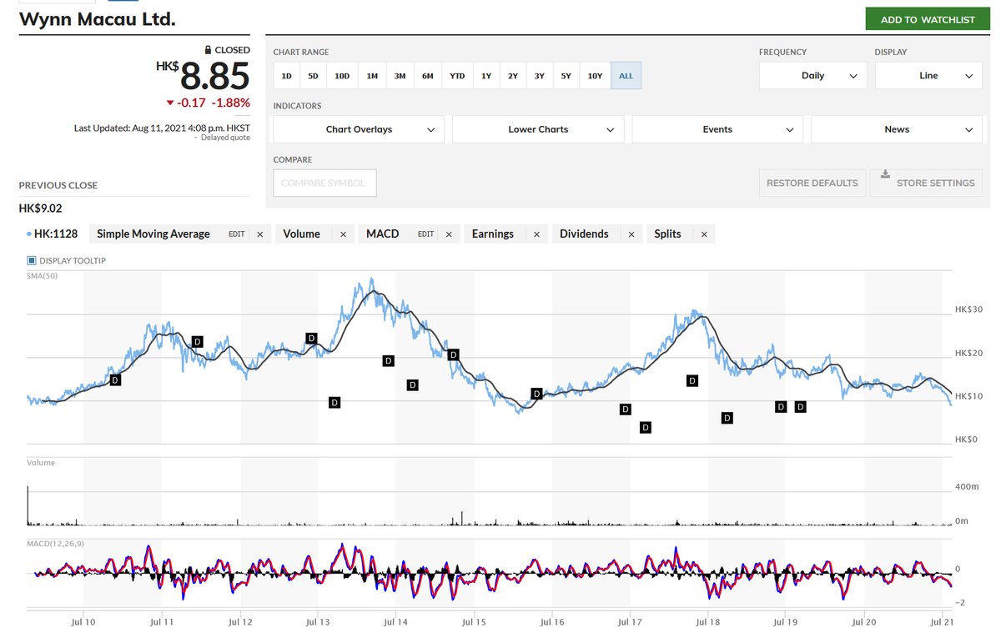1001x638 pixels.
Task: Select the 1D chart range
Action: pyautogui.click(x=286, y=76)
